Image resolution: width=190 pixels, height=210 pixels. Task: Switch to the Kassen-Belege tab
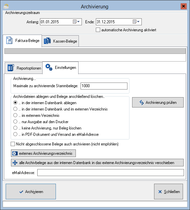click(x=60, y=41)
